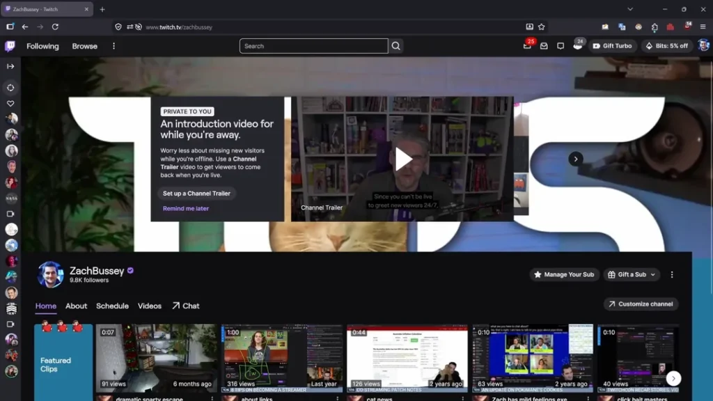
Task: Click into the Twitch search field
Action: click(x=314, y=46)
